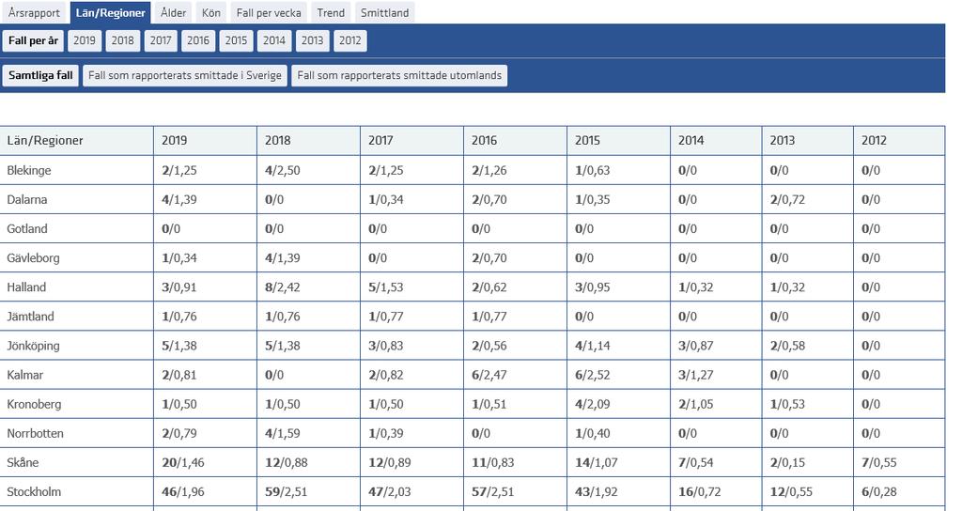Image resolution: width=962 pixels, height=511 pixels.
Task: Select the Gotland row label
Action: [x=27, y=229]
